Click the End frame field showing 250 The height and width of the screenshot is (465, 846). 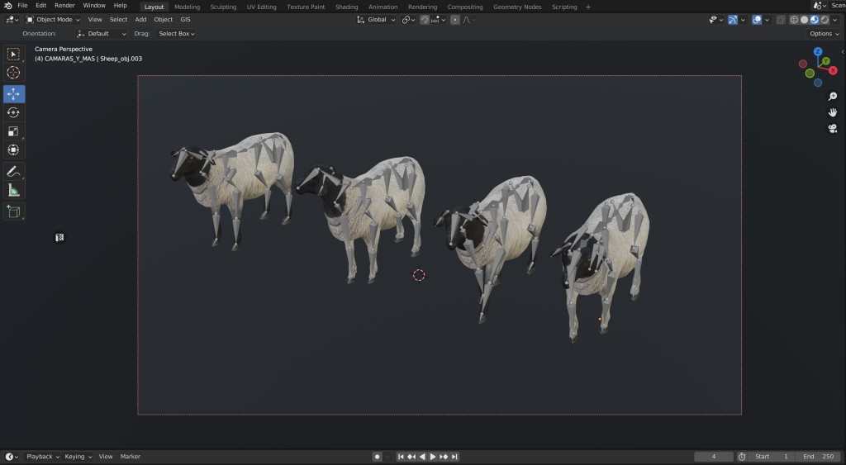tap(818, 456)
